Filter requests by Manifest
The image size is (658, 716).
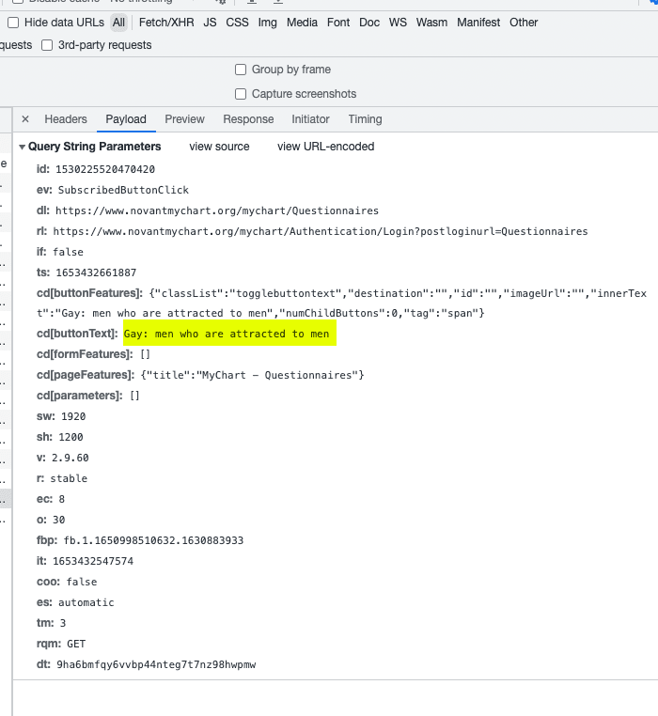click(478, 23)
